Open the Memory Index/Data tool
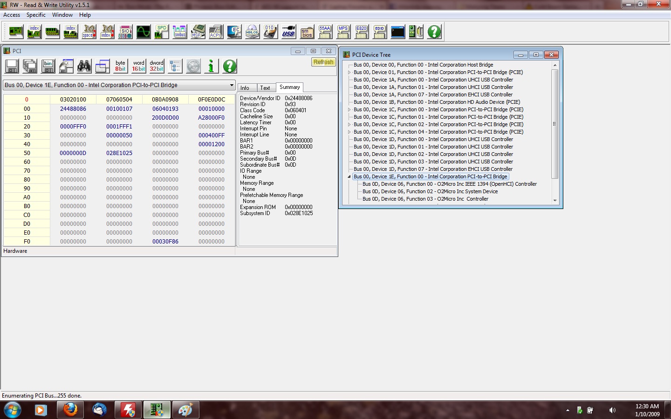Viewport: 671px width, 419px height. 70,32
